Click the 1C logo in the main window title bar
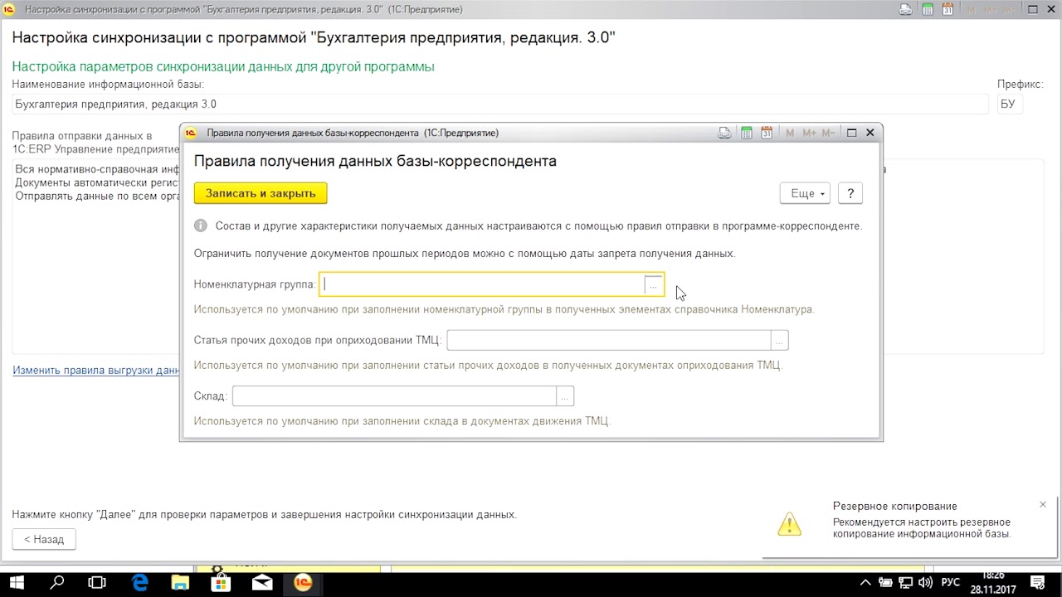The height and width of the screenshot is (597, 1062). click(9, 10)
